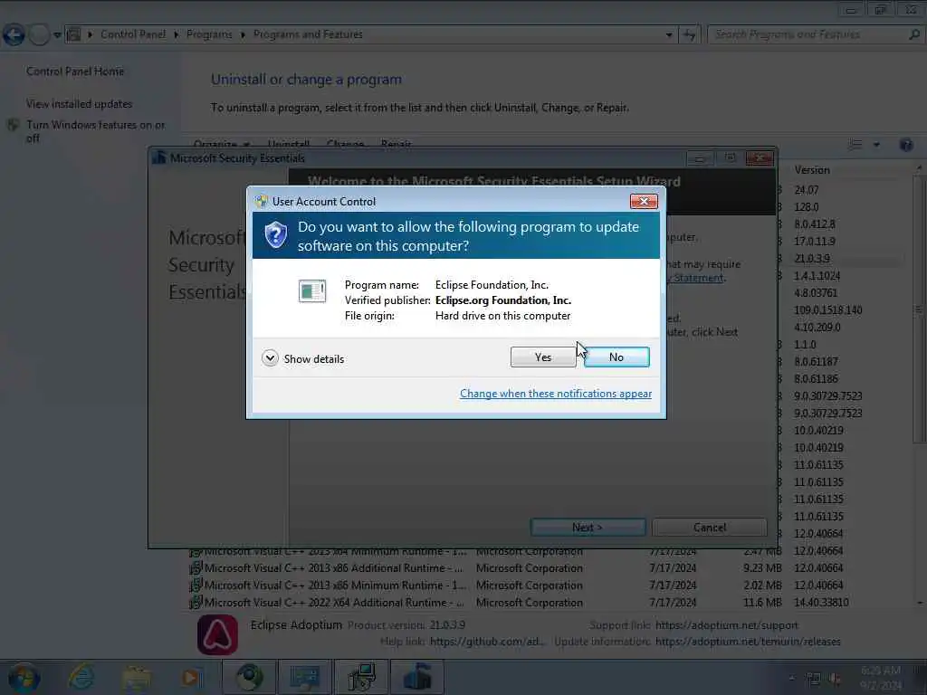Go back using the Control Panel back arrow
This screenshot has width=927, height=695.
coord(14,35)
